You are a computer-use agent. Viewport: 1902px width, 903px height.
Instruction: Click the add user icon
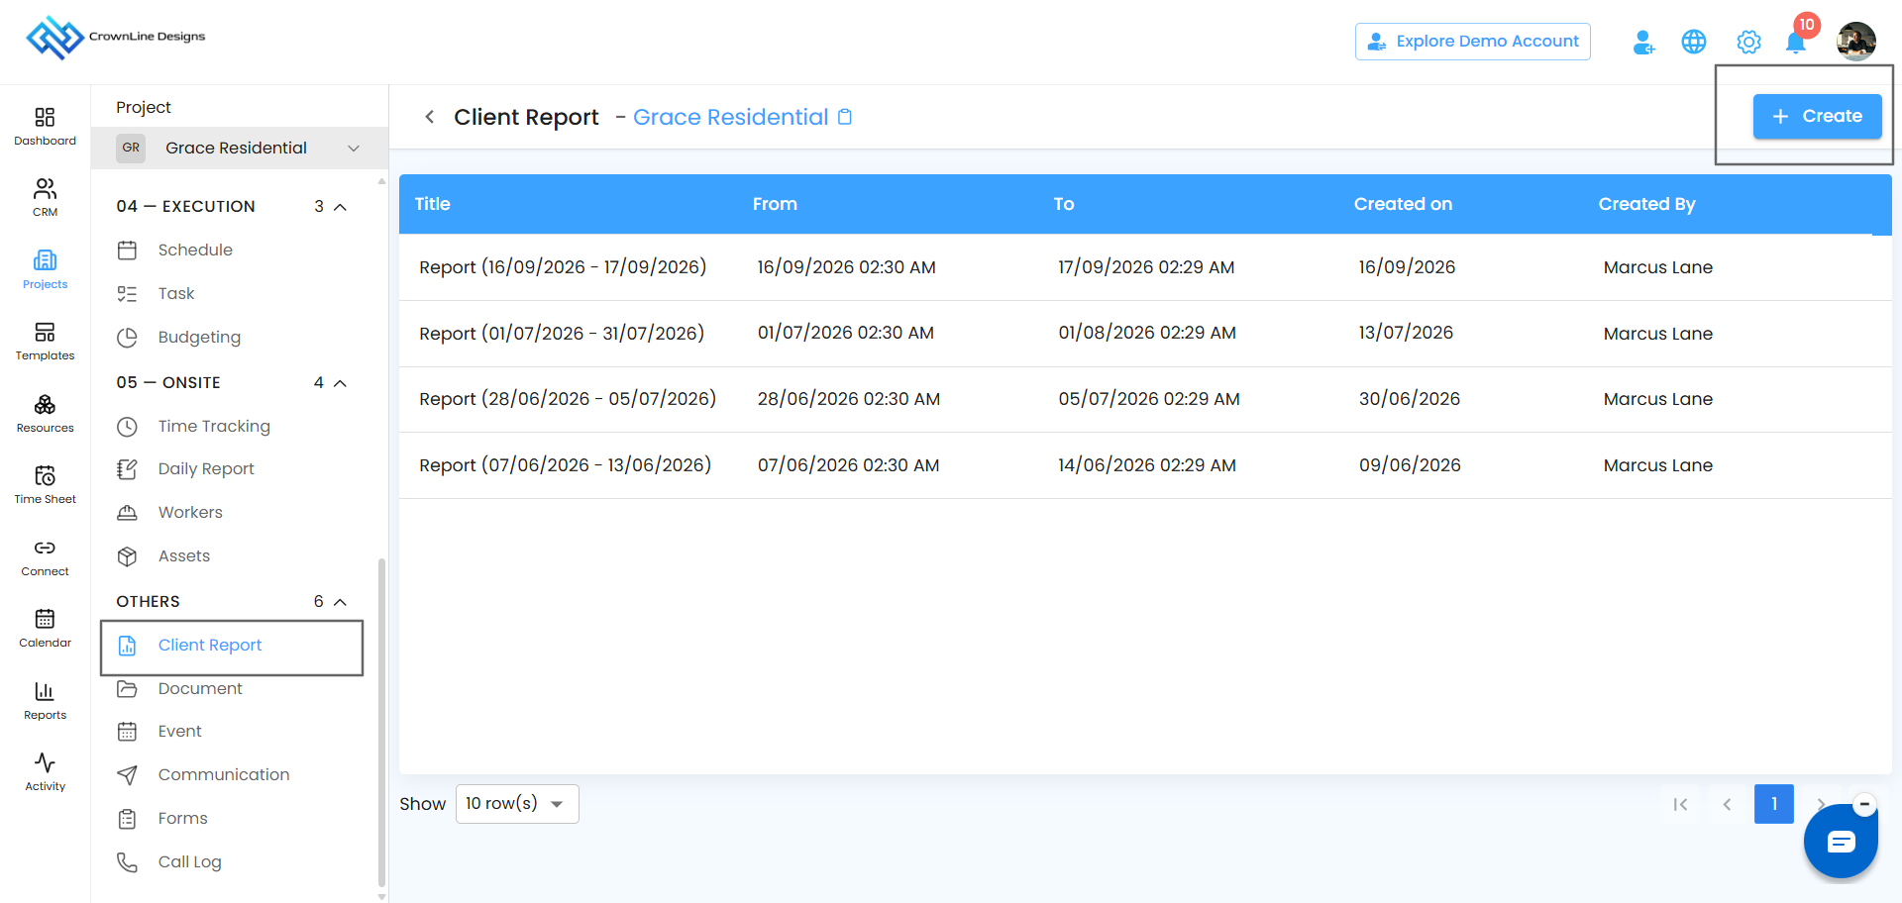click(1643, 42)
